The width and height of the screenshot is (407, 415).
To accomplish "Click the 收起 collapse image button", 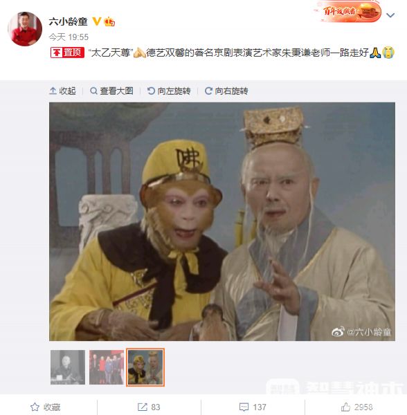I will [x=62, y=91].
